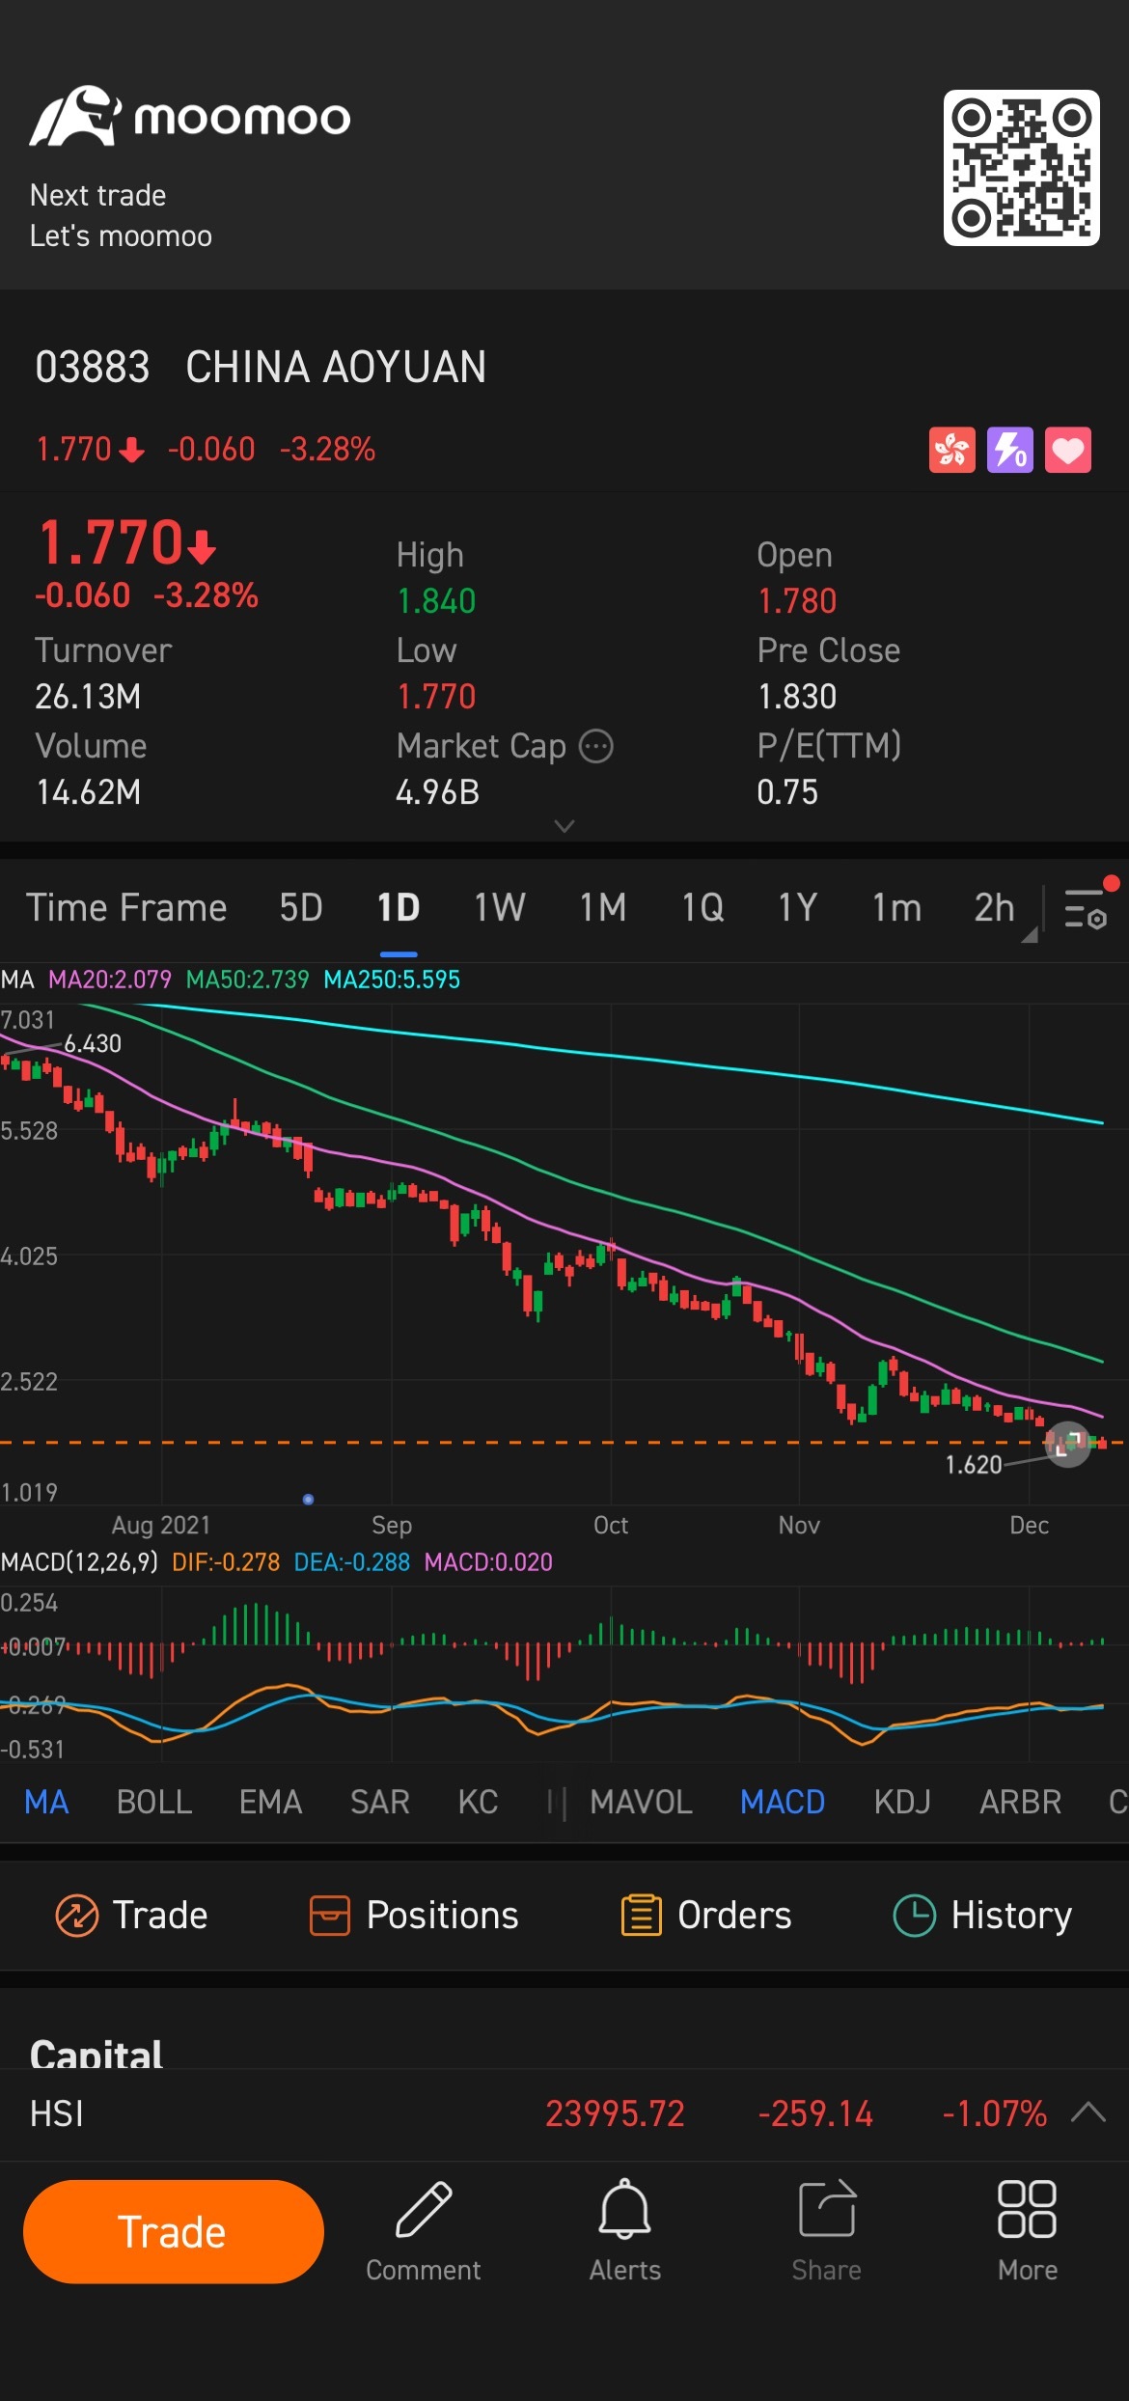1129x2401 pixels.
Task: Expand the HSI index bar chevron
Action: coord(1088,2112)
